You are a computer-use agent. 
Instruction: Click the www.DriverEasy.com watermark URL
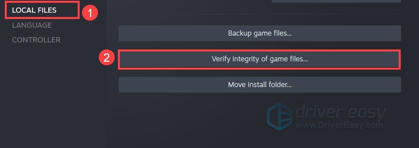tap(339, 124)
